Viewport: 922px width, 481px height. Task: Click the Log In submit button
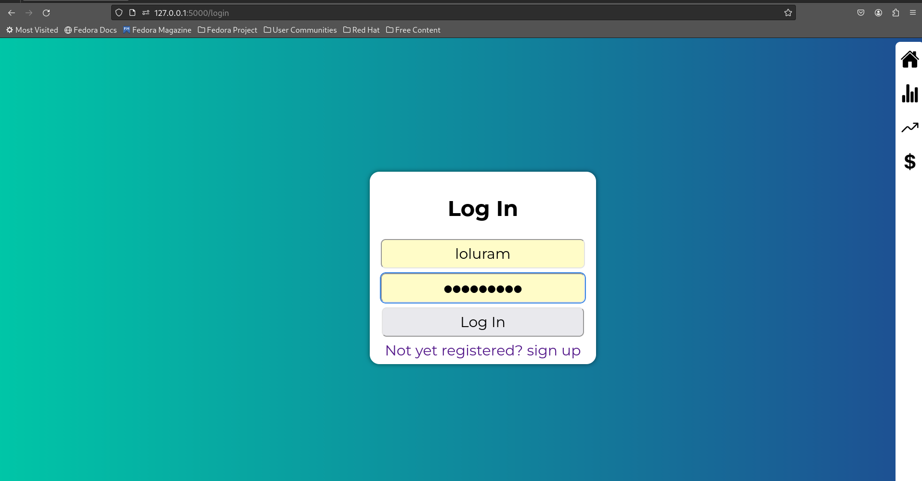click(x=482, y=322)
